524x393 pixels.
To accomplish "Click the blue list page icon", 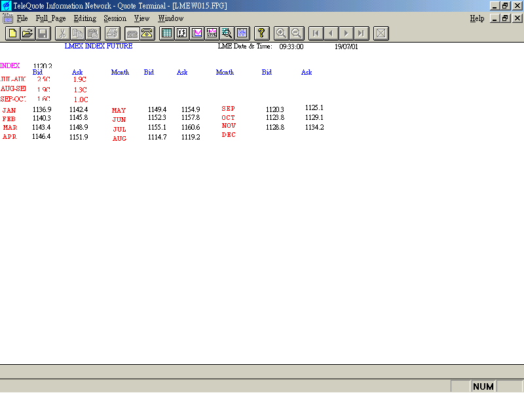I will point(242,33).
